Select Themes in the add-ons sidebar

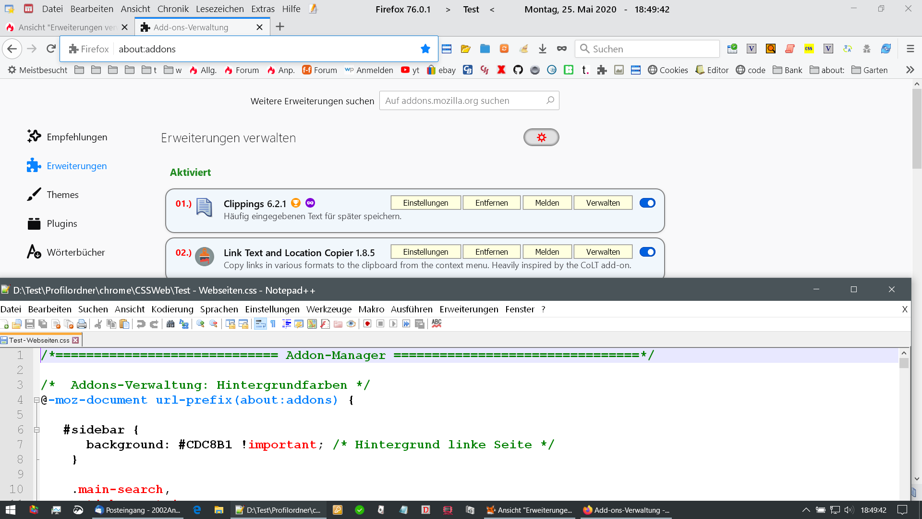coord(62,195)
